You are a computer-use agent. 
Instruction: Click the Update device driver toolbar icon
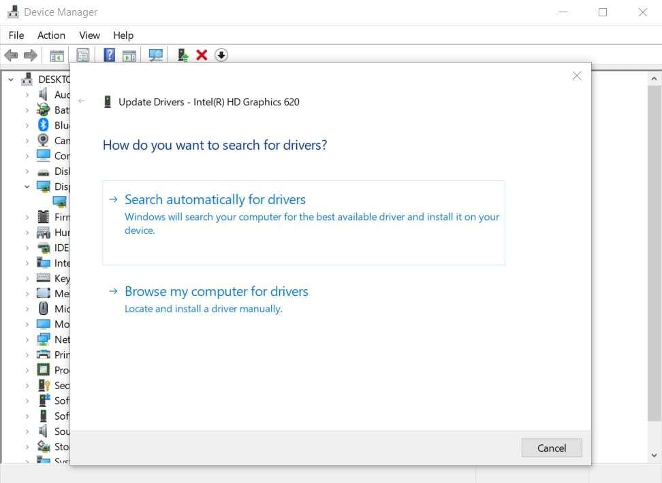pyautogui.click(x=183, y=55)
